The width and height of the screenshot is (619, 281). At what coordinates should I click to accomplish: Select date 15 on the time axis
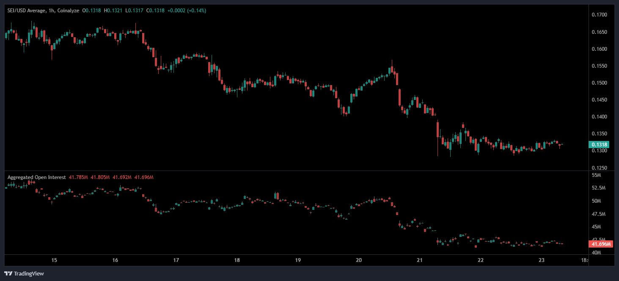54,260
